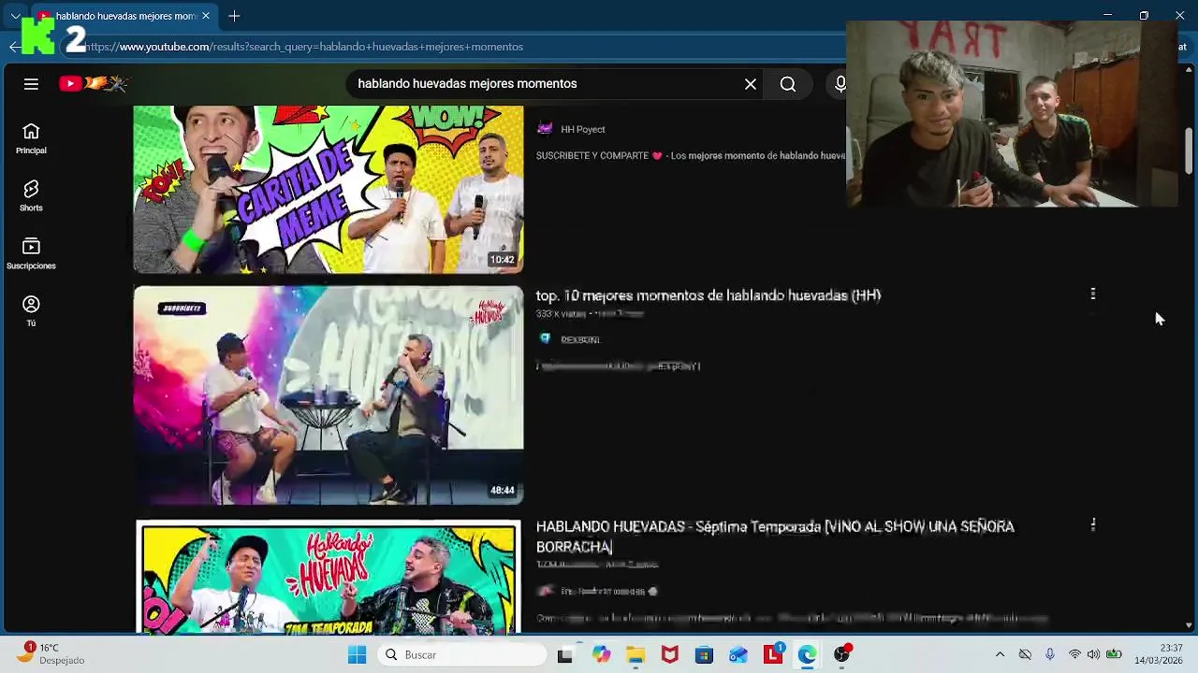Click the page vertical scrollbar thumb
The image size is (1198, 673).
click(1189, 150)
